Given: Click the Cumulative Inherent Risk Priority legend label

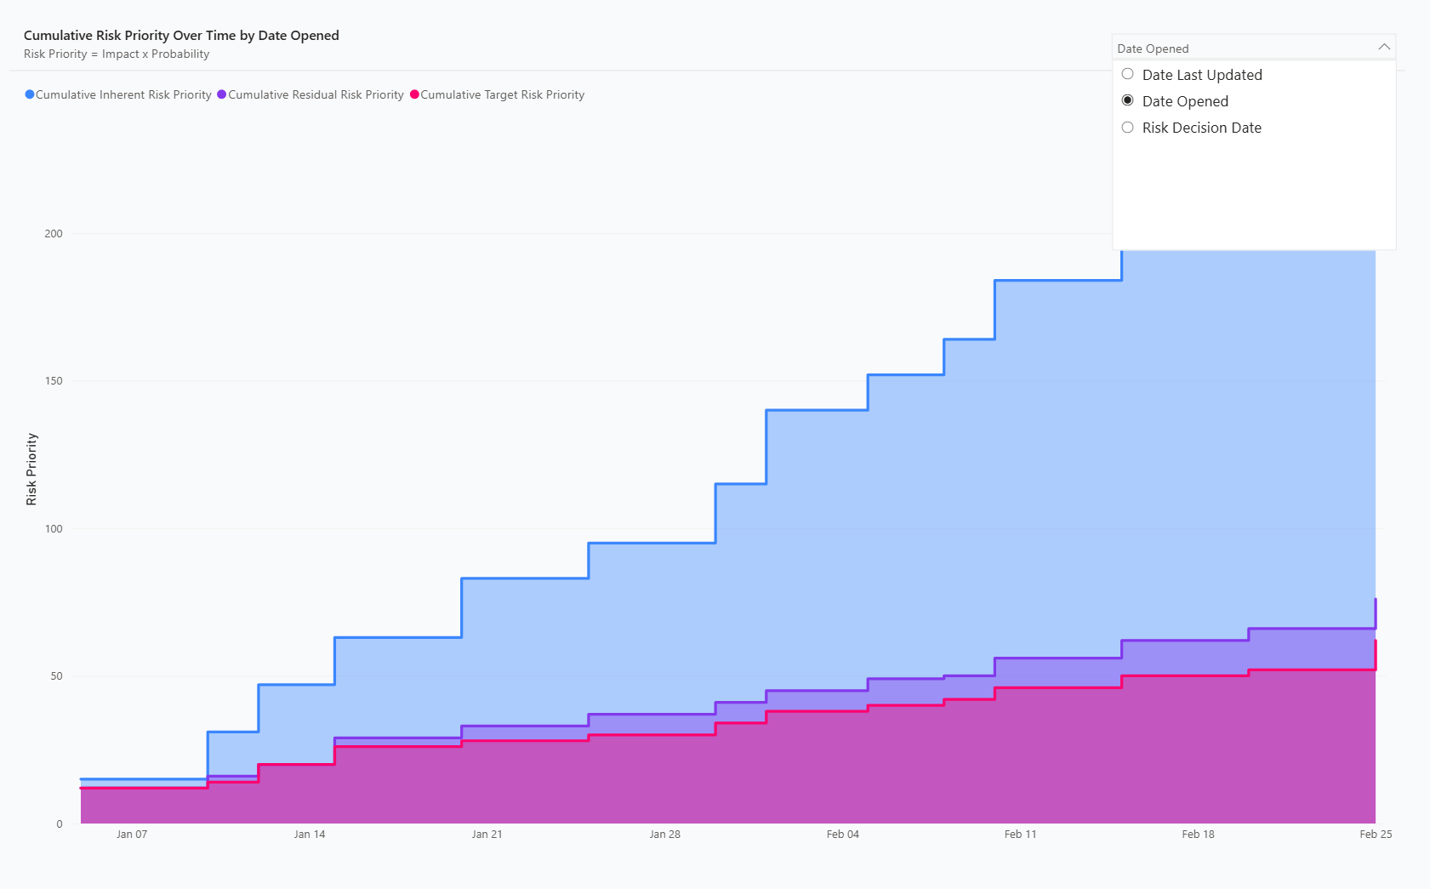Looking at the screenshot, I should [123, 94].
